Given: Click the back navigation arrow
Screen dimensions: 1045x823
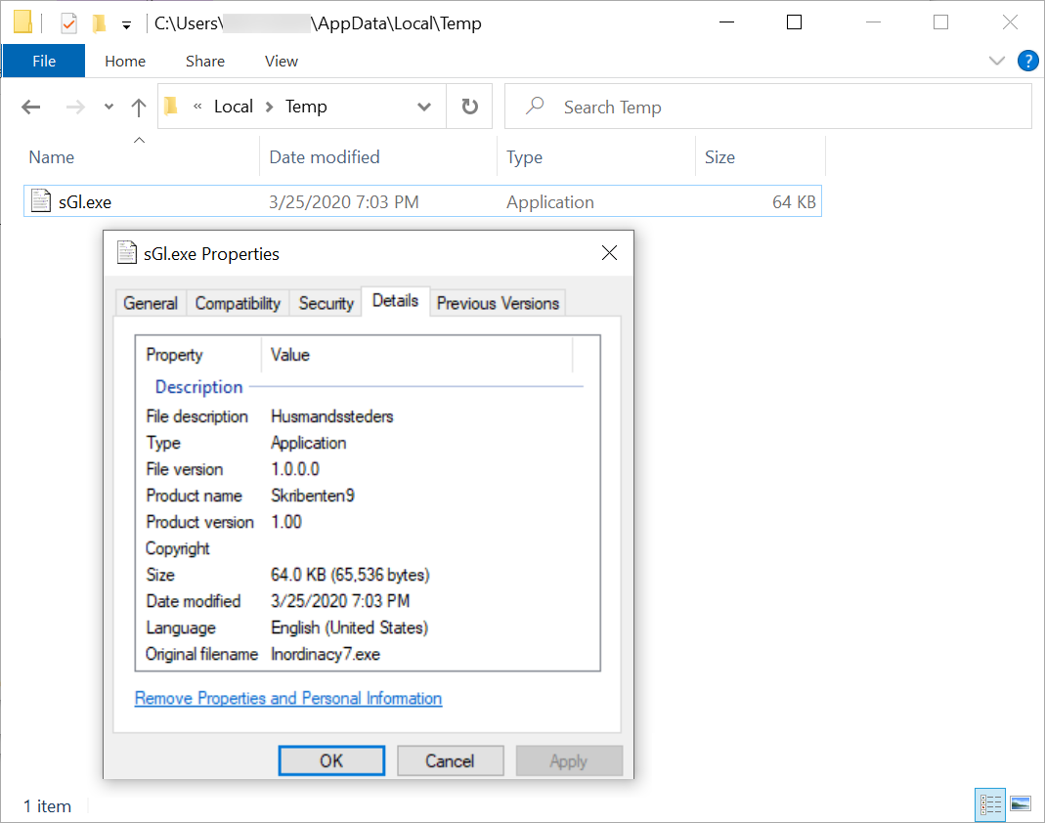Looking at the screenshot, I should click(30, 106).
